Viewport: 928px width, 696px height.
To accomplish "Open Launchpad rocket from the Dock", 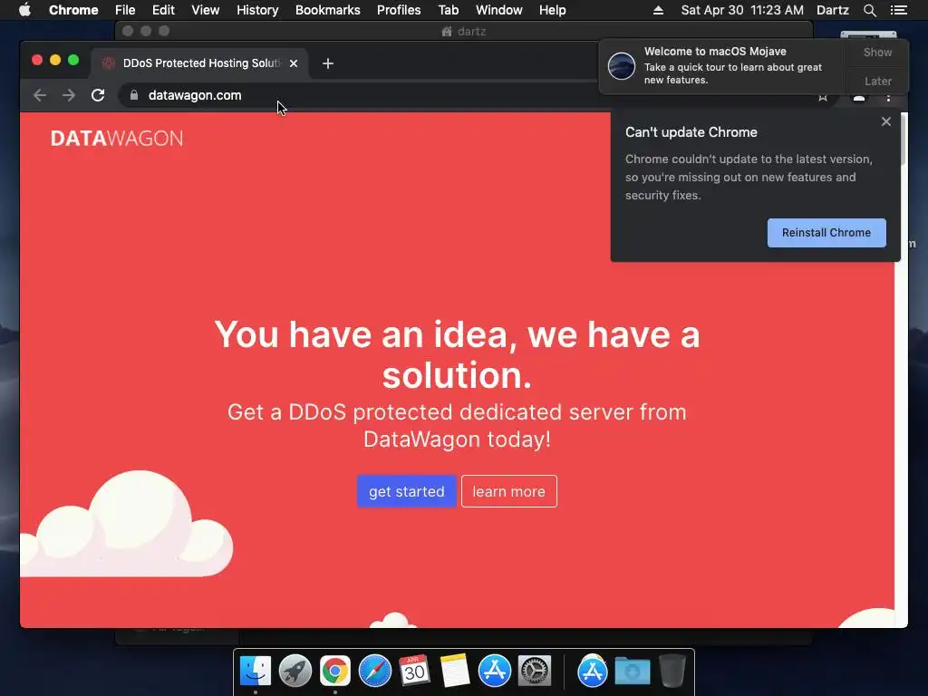I will pos(295,672).
